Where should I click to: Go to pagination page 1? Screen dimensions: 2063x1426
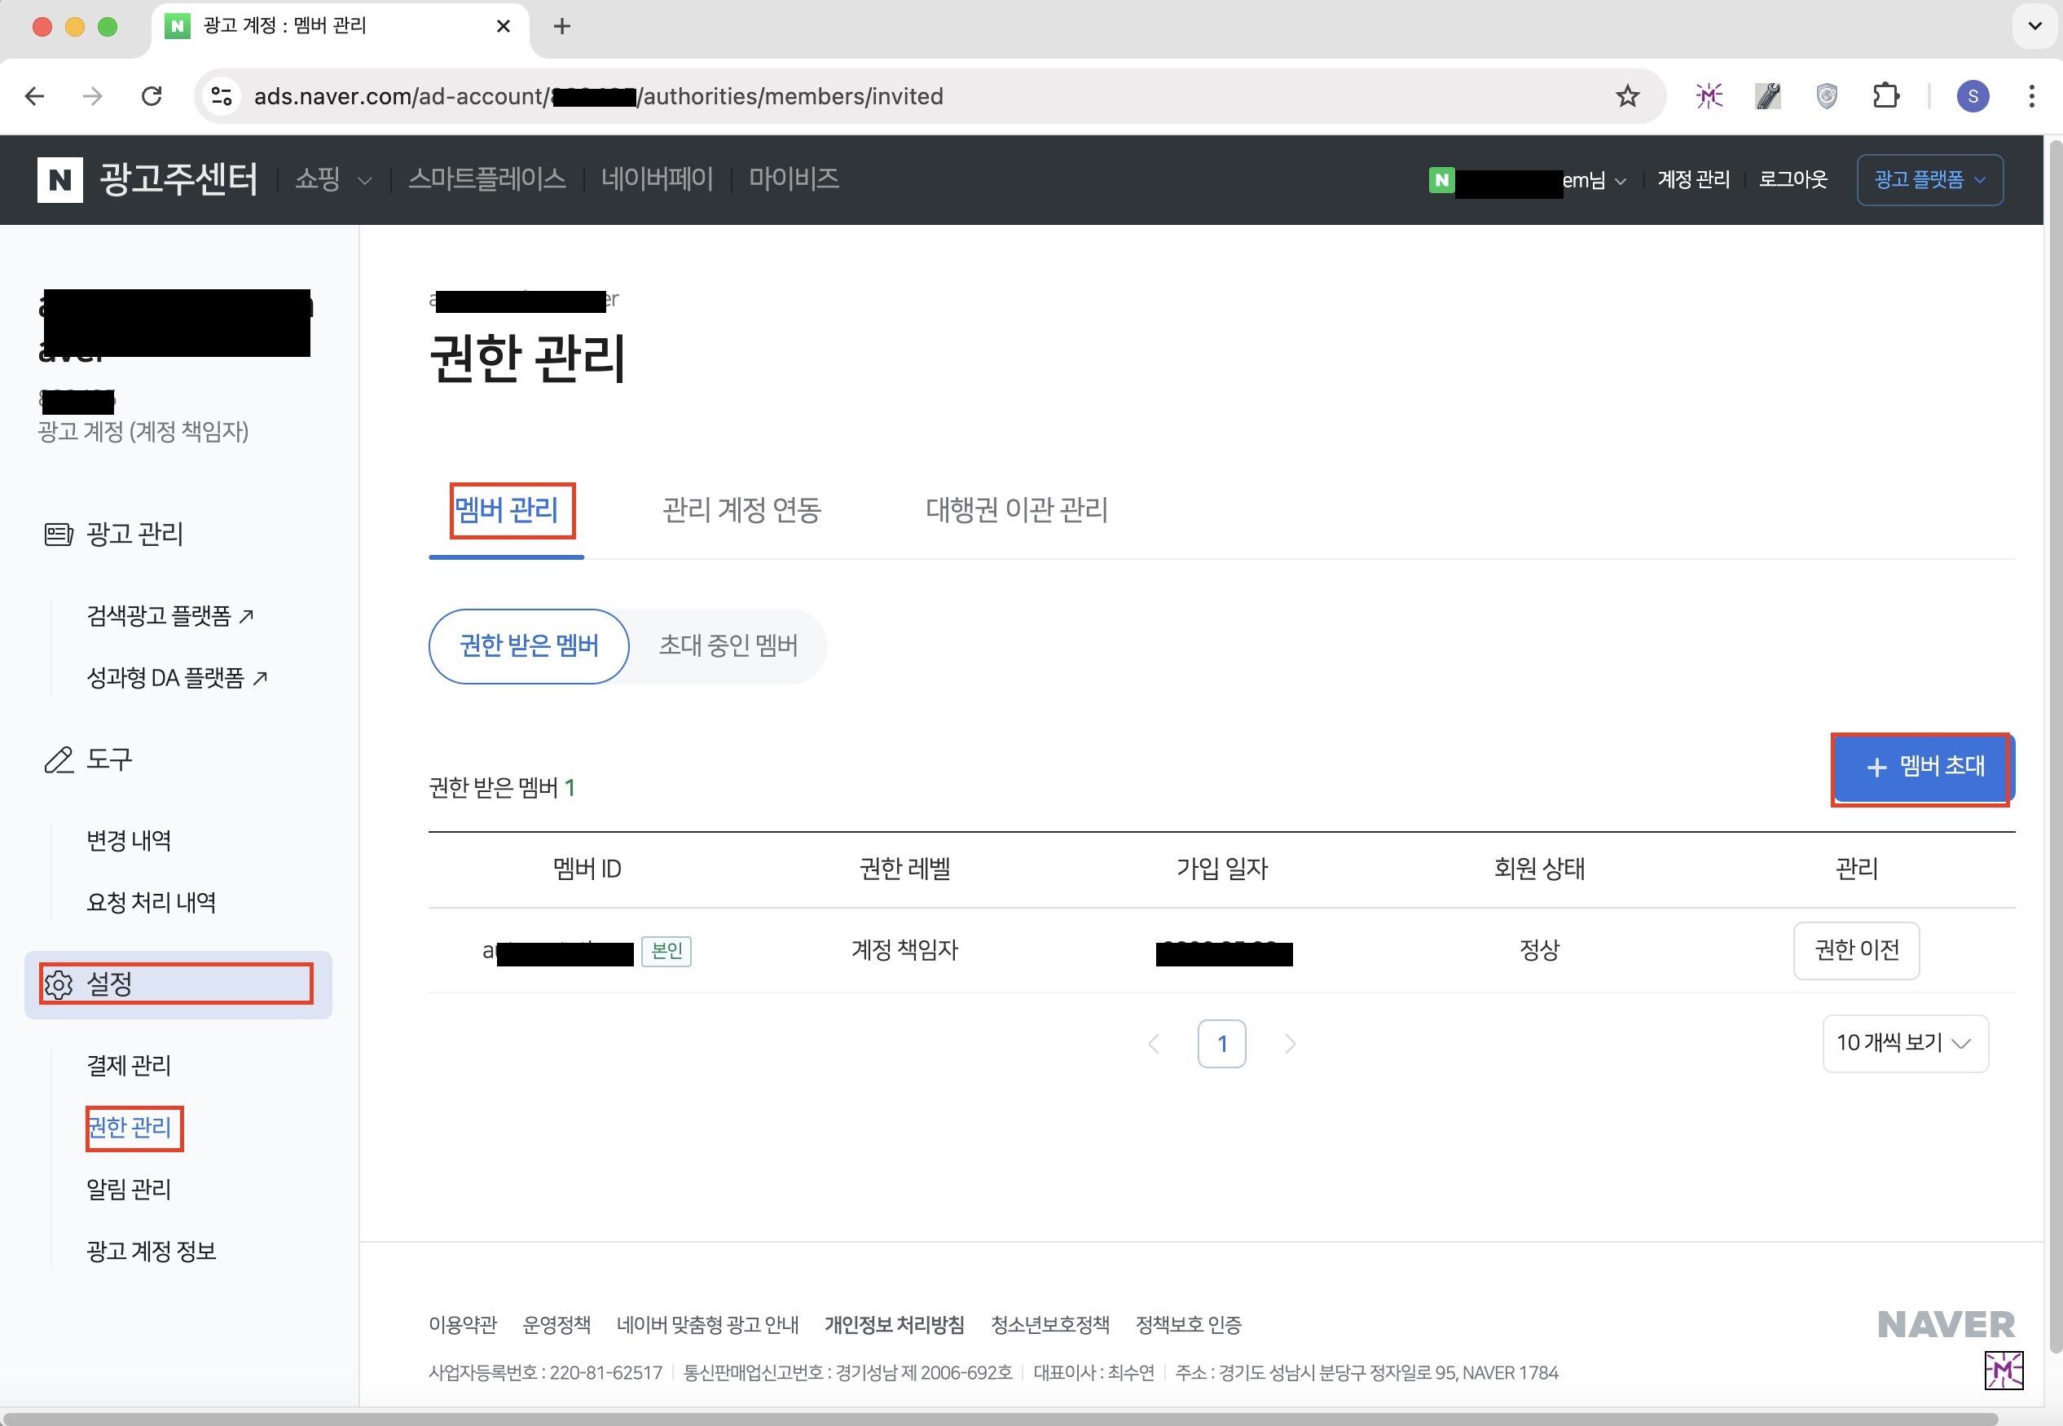point(1221,1044)
